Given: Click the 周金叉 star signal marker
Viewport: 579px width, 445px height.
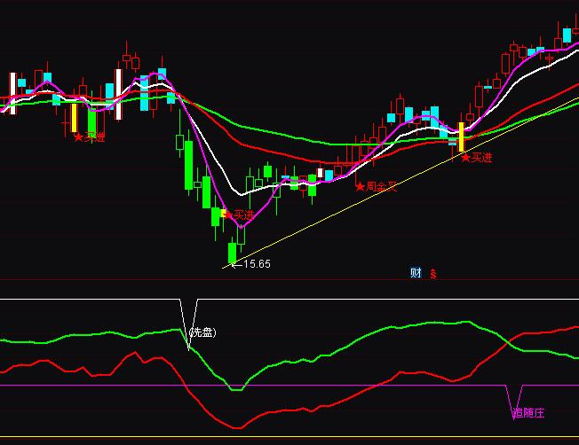Looking at the screenshot, I should [376, 187].
